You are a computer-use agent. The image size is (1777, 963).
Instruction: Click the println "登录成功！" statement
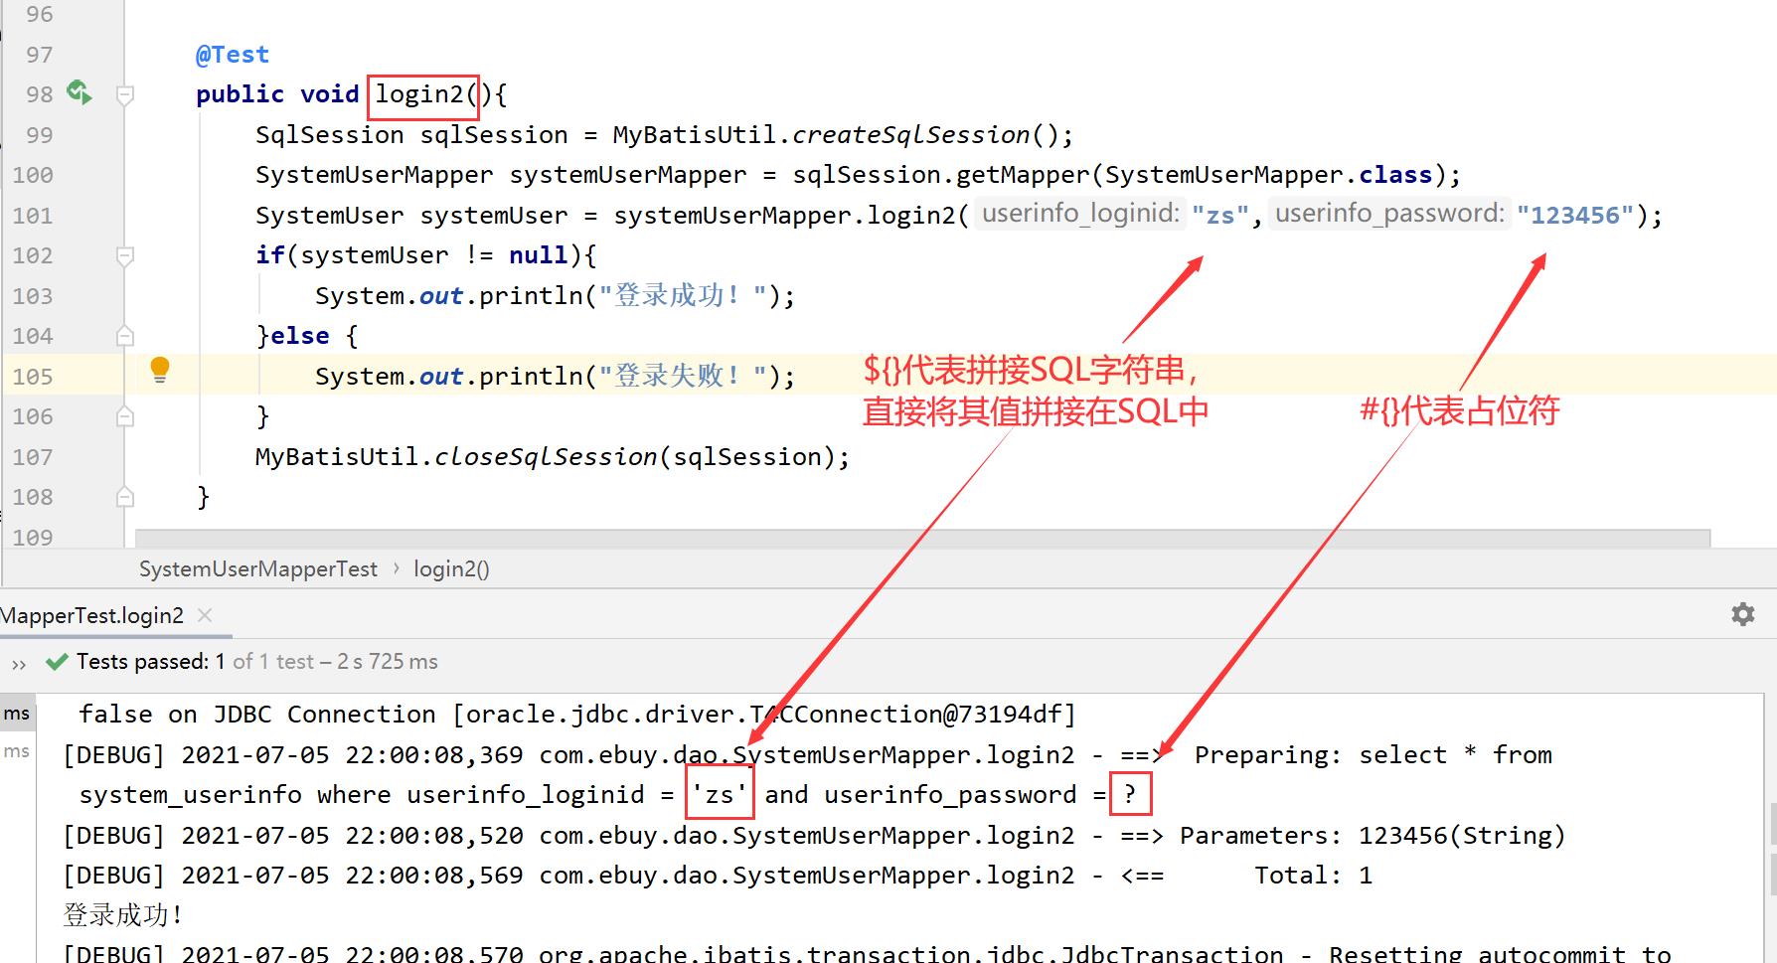tap(555, 296)
